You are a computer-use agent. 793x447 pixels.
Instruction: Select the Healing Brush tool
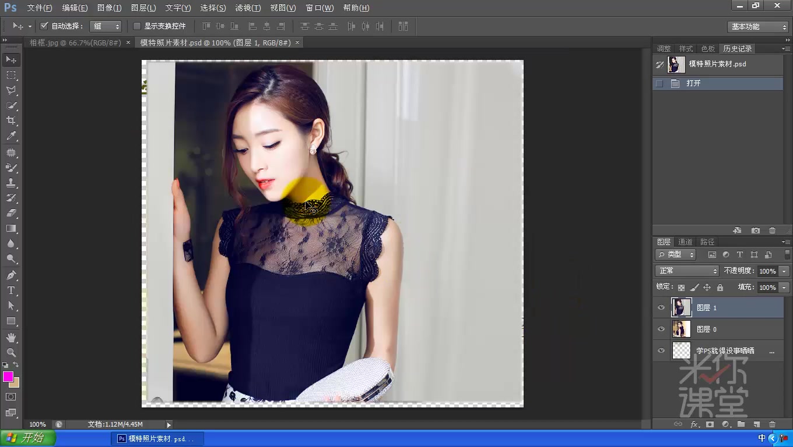[x=10, y=152]
